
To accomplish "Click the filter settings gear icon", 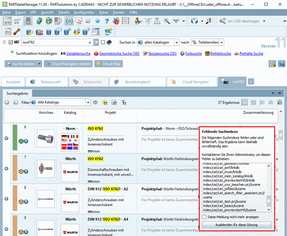I will 95,102.
